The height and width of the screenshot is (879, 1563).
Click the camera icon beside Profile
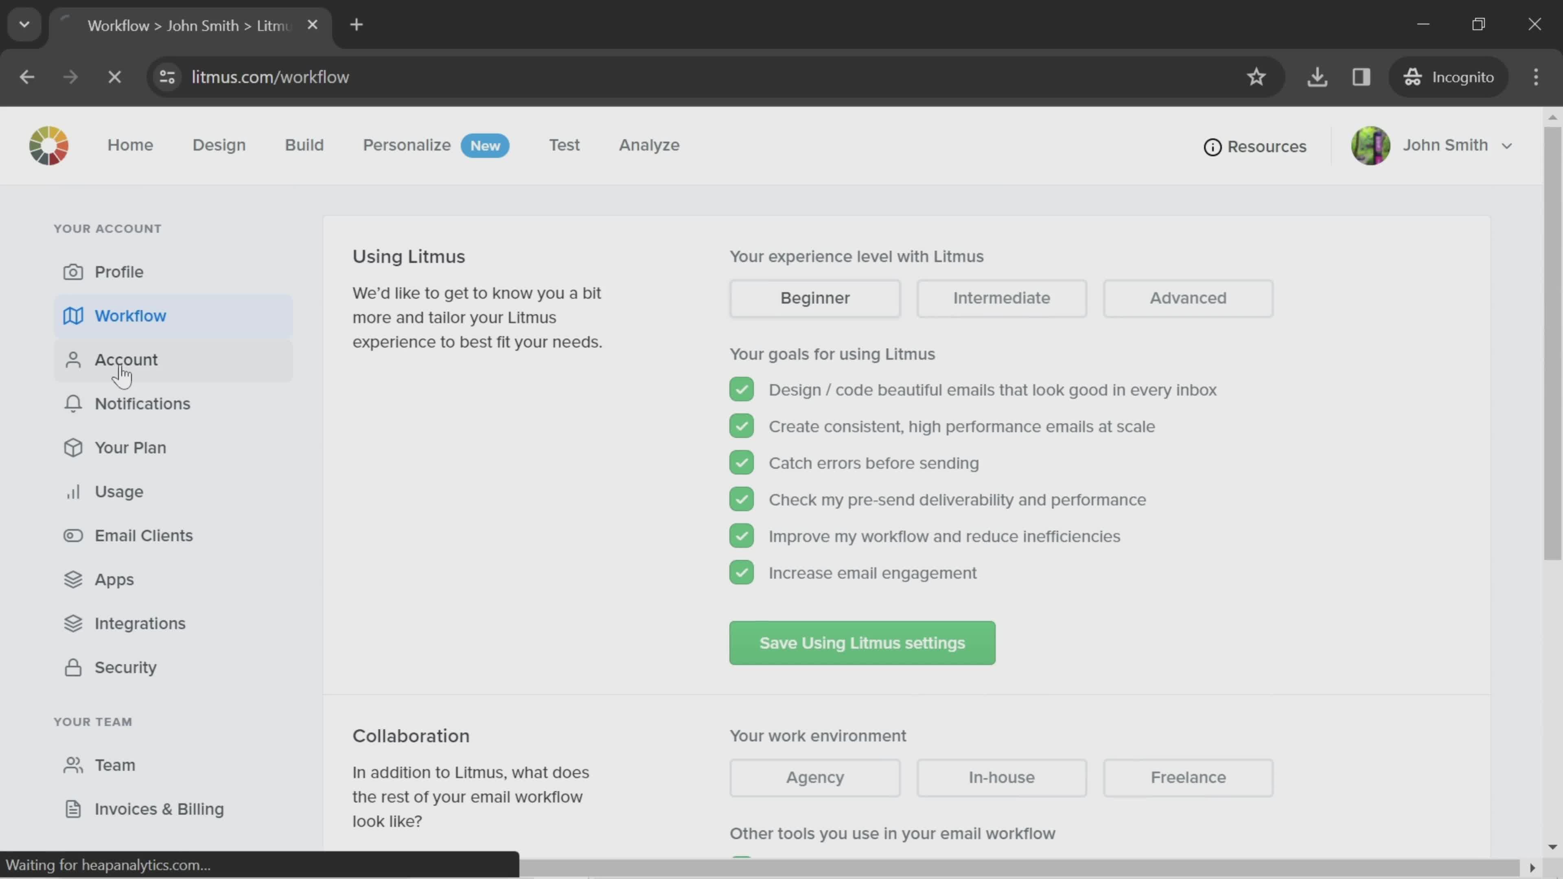point(73,272)
